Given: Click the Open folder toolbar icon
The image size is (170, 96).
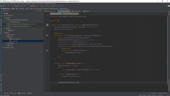Looking at the screenshot, I should pyautogui.click(x=1, y=6).
